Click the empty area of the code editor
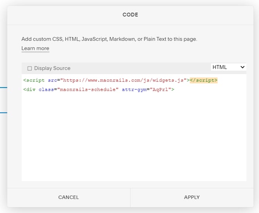This screenshot has height=213, width=259. (x=134, y=139)
